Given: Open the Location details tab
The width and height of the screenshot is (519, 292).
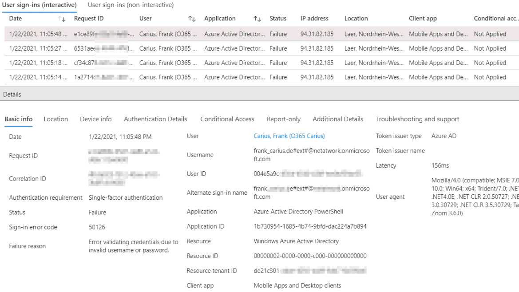Looking at the screenshot, I should point(56,119).
